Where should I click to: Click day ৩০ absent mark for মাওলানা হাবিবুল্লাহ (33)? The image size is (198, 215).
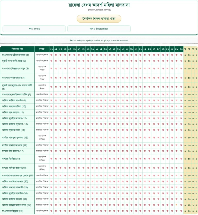[x=181, y=211]
